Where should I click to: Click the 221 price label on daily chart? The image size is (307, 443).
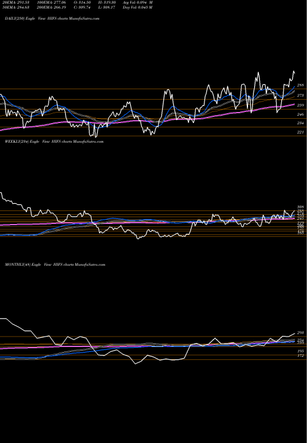coord(300,132)
